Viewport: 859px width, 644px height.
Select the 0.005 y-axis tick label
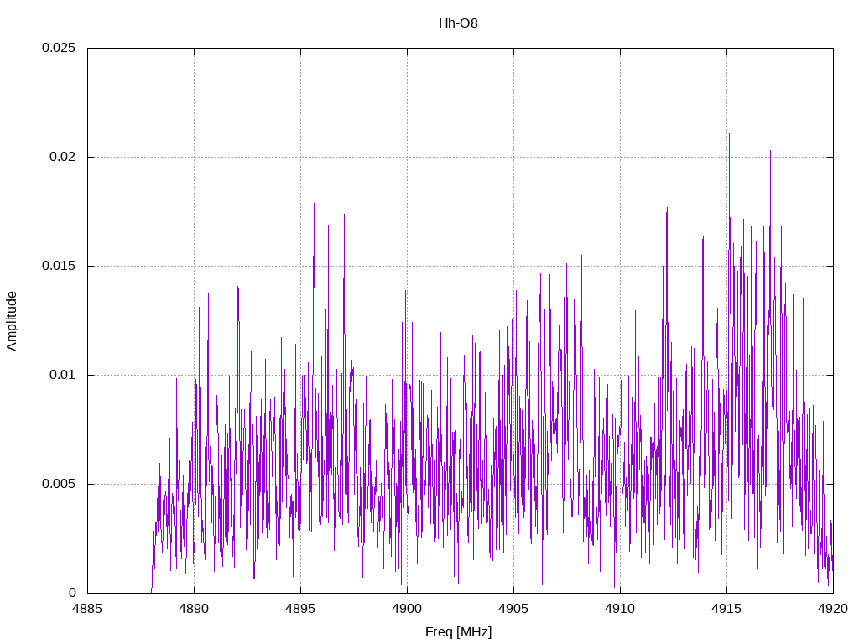[59, 484]
